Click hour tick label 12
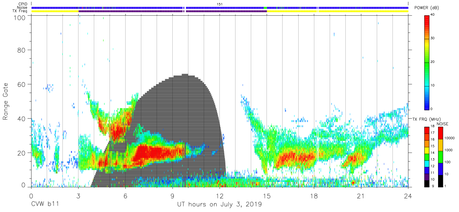The image size is (459, 212). coord(219,196)
